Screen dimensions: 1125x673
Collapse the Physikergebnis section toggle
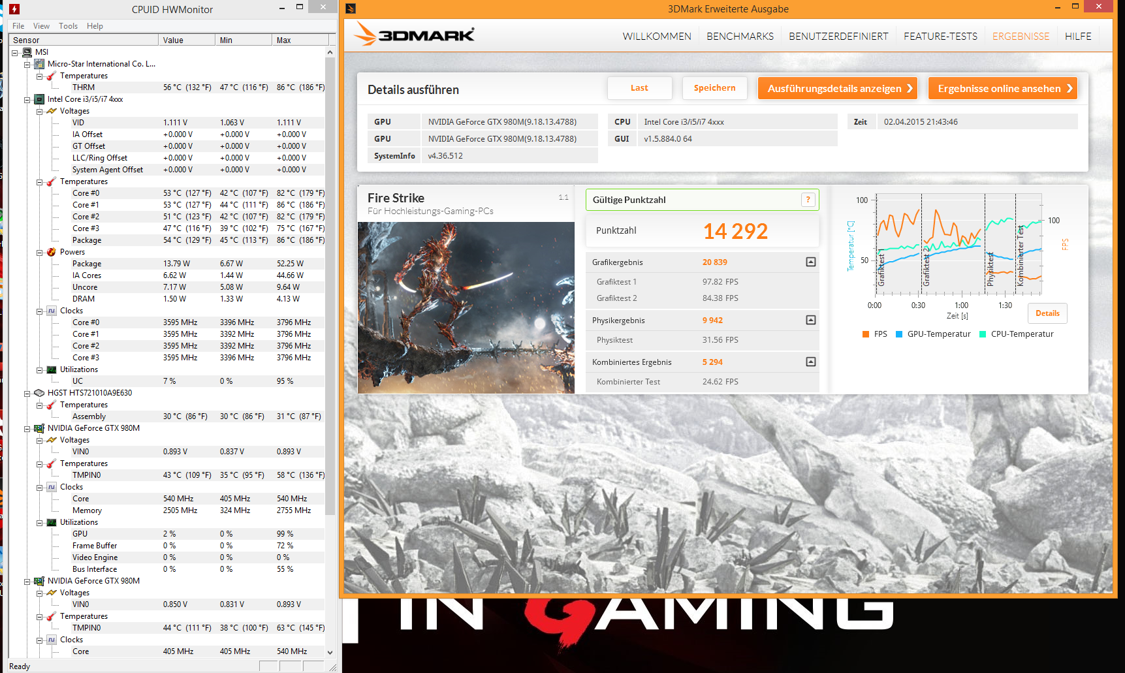tap(810, 320)
